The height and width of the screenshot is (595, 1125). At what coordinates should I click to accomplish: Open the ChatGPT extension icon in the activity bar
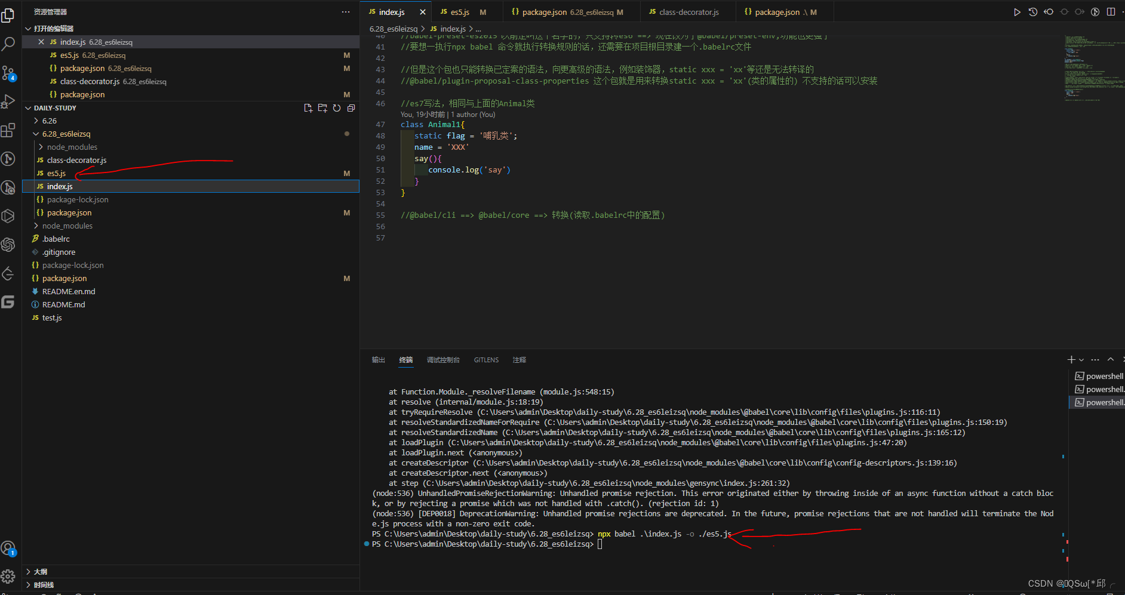[8, 245]
